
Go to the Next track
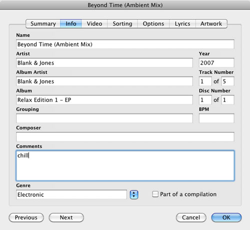(x=66, y=217)
